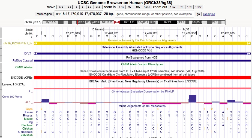Focus the gene or position search field
Image resolution: width=252 pixels, height=138 pixels.
[x=154, y=14]
